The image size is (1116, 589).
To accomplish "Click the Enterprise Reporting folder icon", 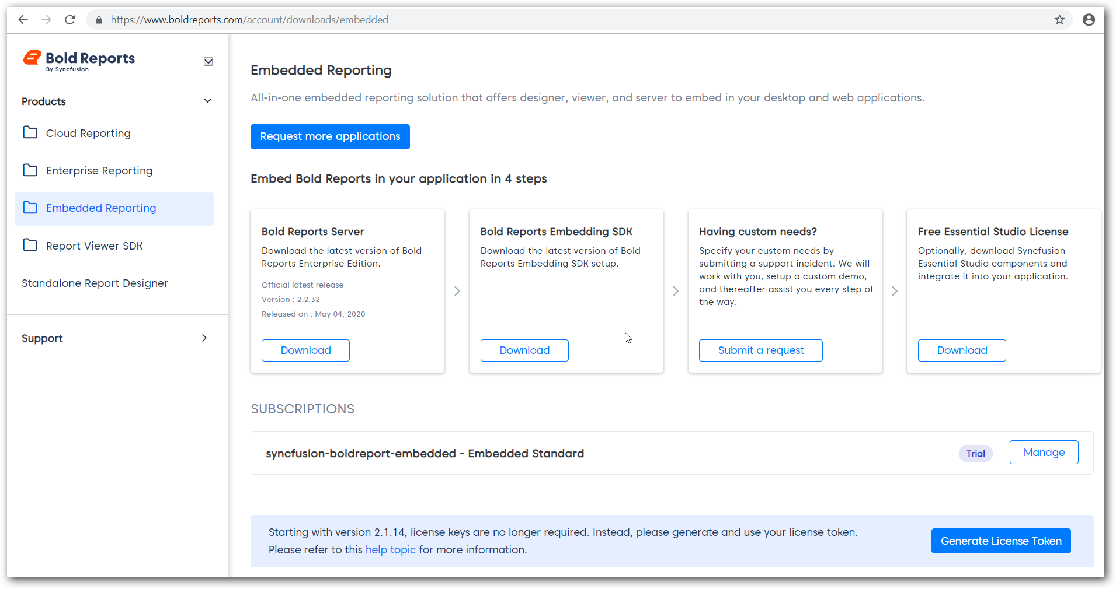I will [30, 170].
